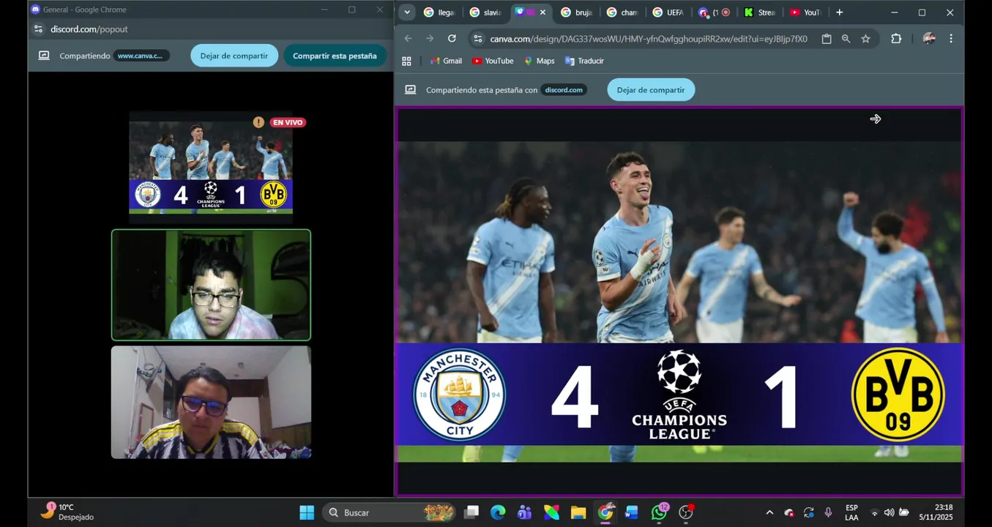
Task: Click the Buscar taskbar search box
Action: (x=389, y=512)
